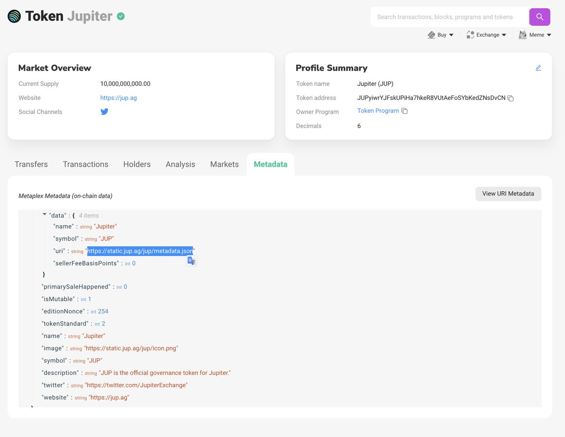The image size is (565, 437).
Task: Switch to the Transactions tab
Action: click(x=86, y=164)
